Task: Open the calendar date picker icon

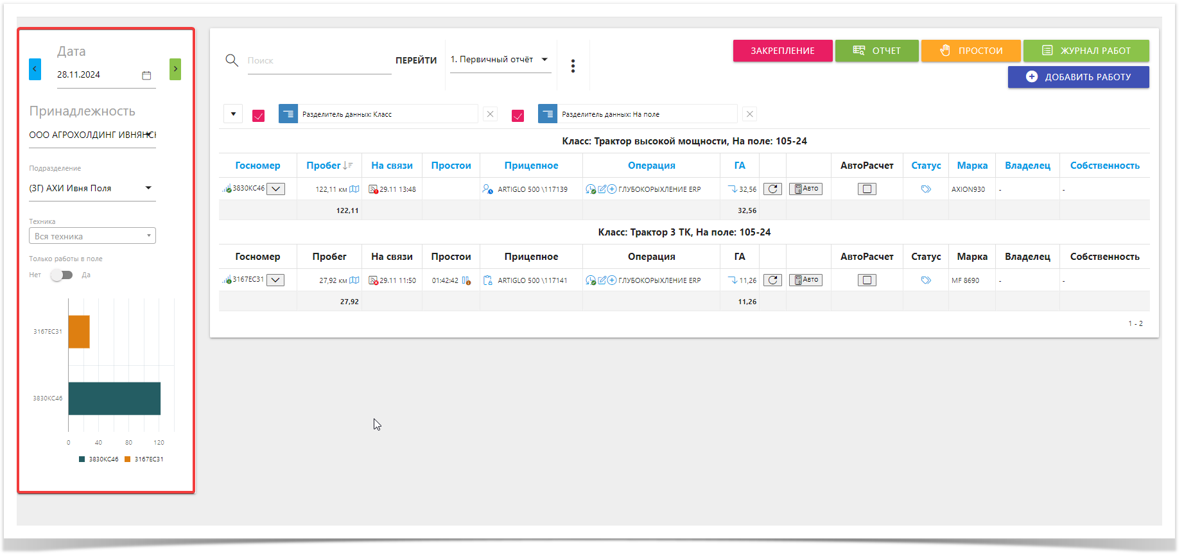Action: point(146,75)
